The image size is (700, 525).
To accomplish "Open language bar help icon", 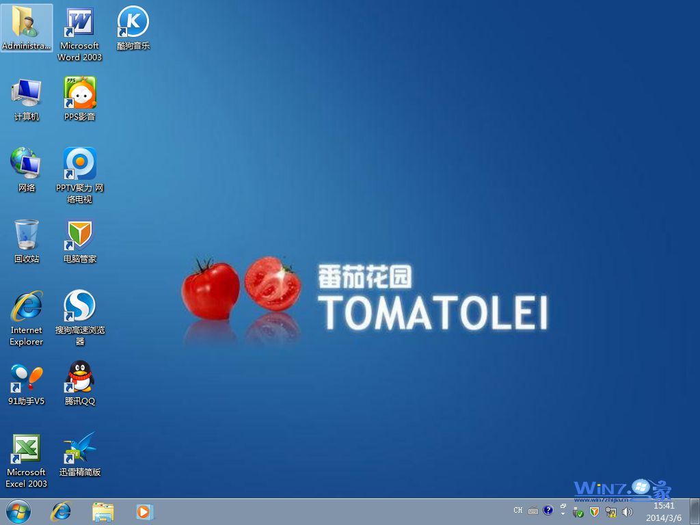I will (548, 510).
